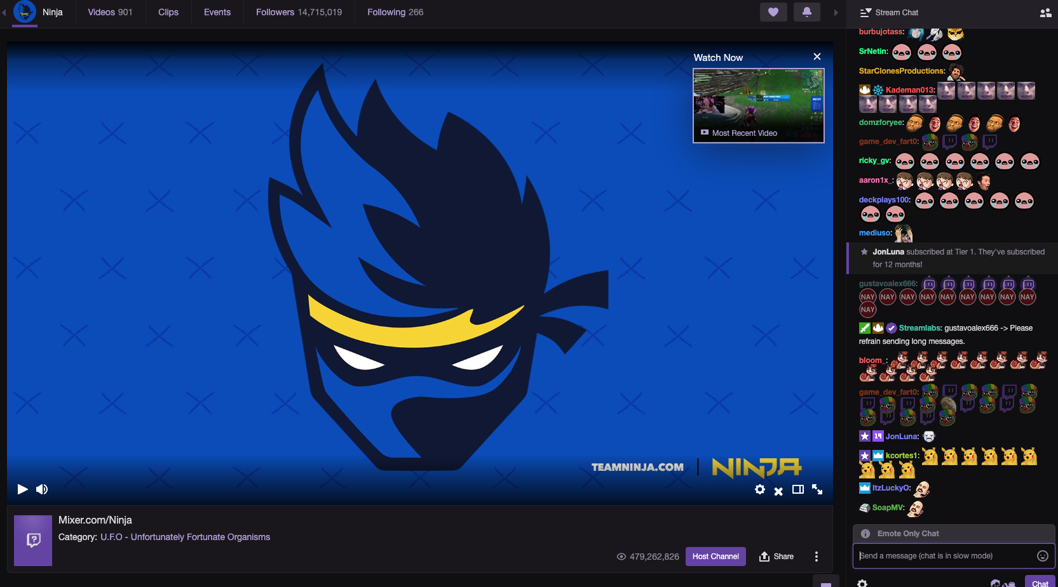Click ItzLuckyO's blue crown badge

click(x=865, y=488)
